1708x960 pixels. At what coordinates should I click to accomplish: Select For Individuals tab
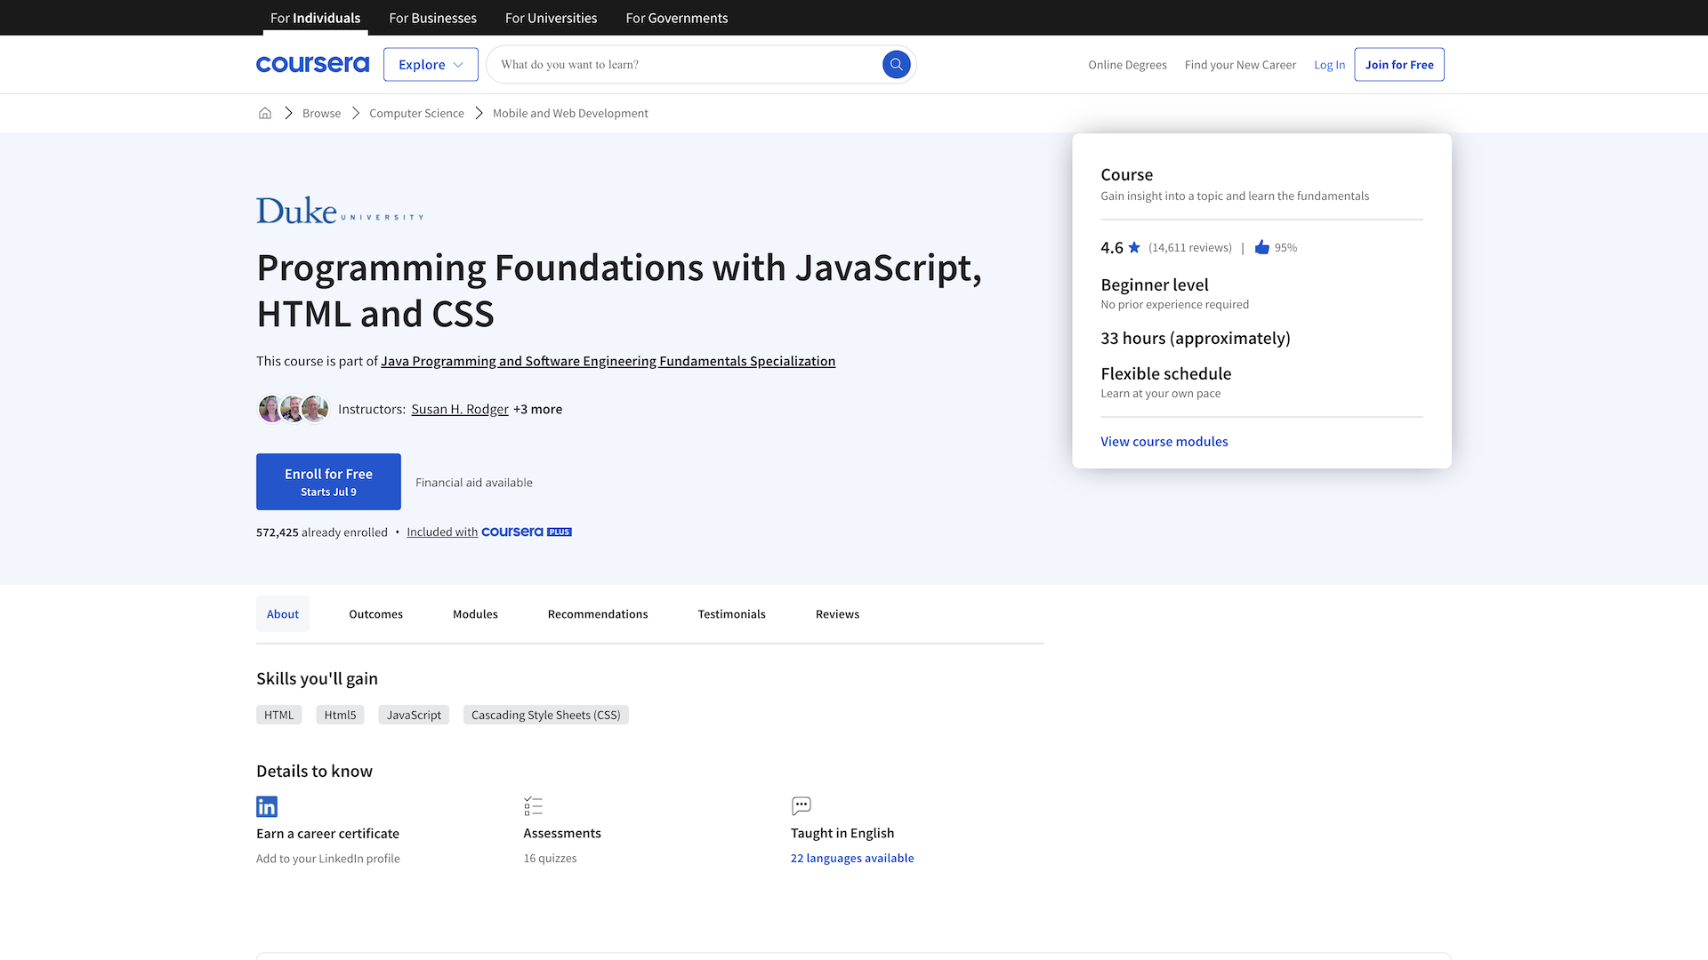tap(315, 18)
